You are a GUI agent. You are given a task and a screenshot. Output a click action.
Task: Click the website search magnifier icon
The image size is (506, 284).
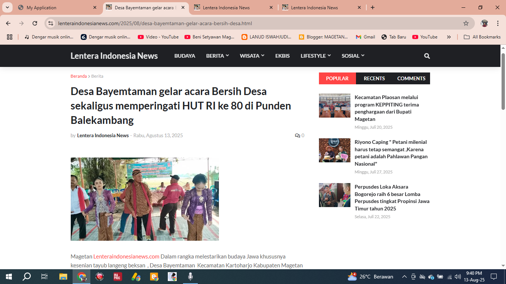click(x=427, y=56)
